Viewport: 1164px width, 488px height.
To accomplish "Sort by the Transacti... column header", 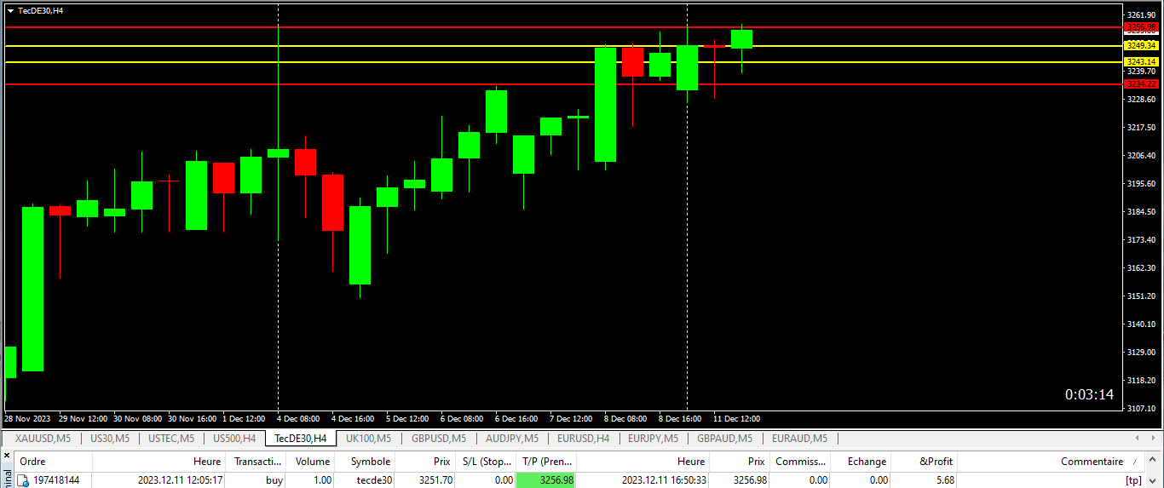I will tap(256, 461).
